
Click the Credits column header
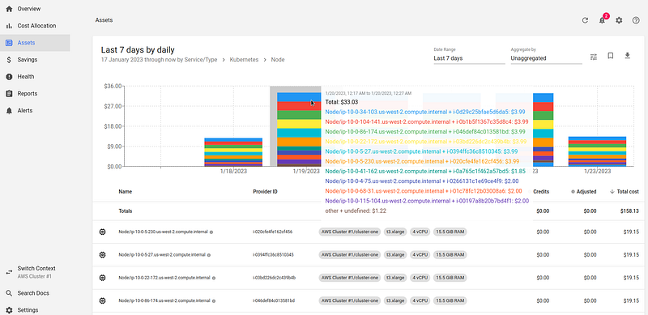coord(541,192)
